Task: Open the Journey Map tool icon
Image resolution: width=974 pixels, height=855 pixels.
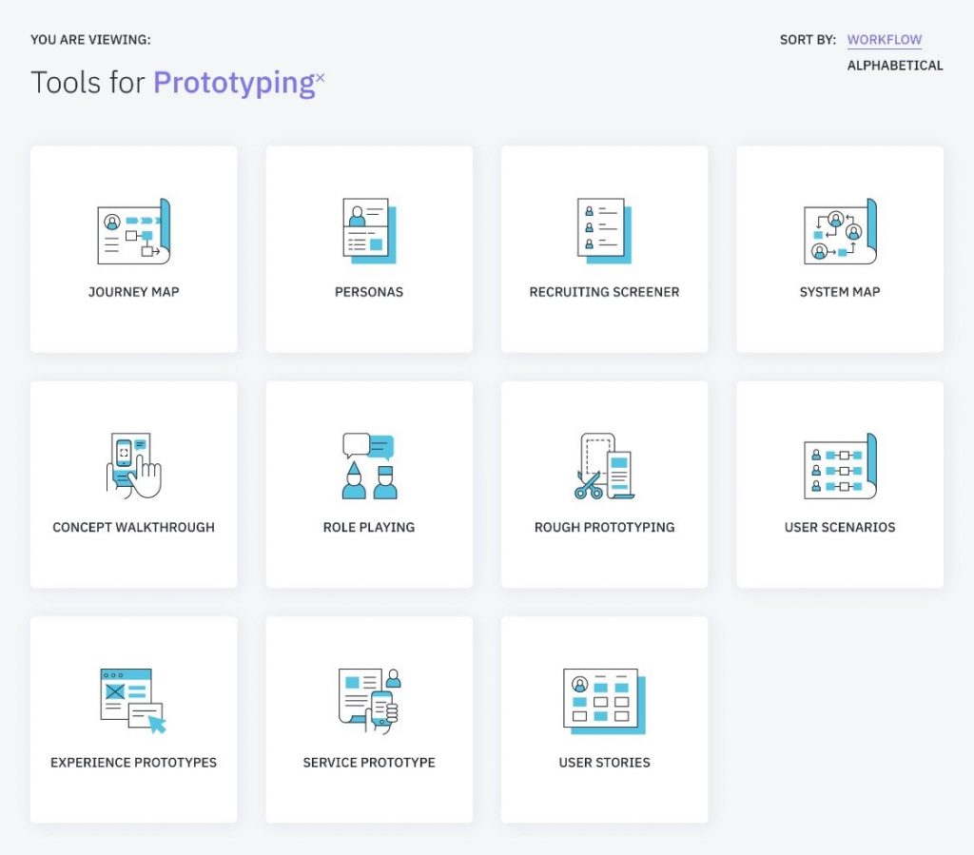Action: (x=133, y=231)
